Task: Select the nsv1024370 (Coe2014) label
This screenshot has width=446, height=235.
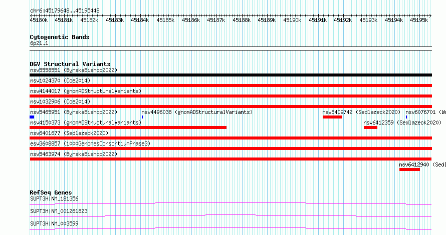Action: point(60,80)
